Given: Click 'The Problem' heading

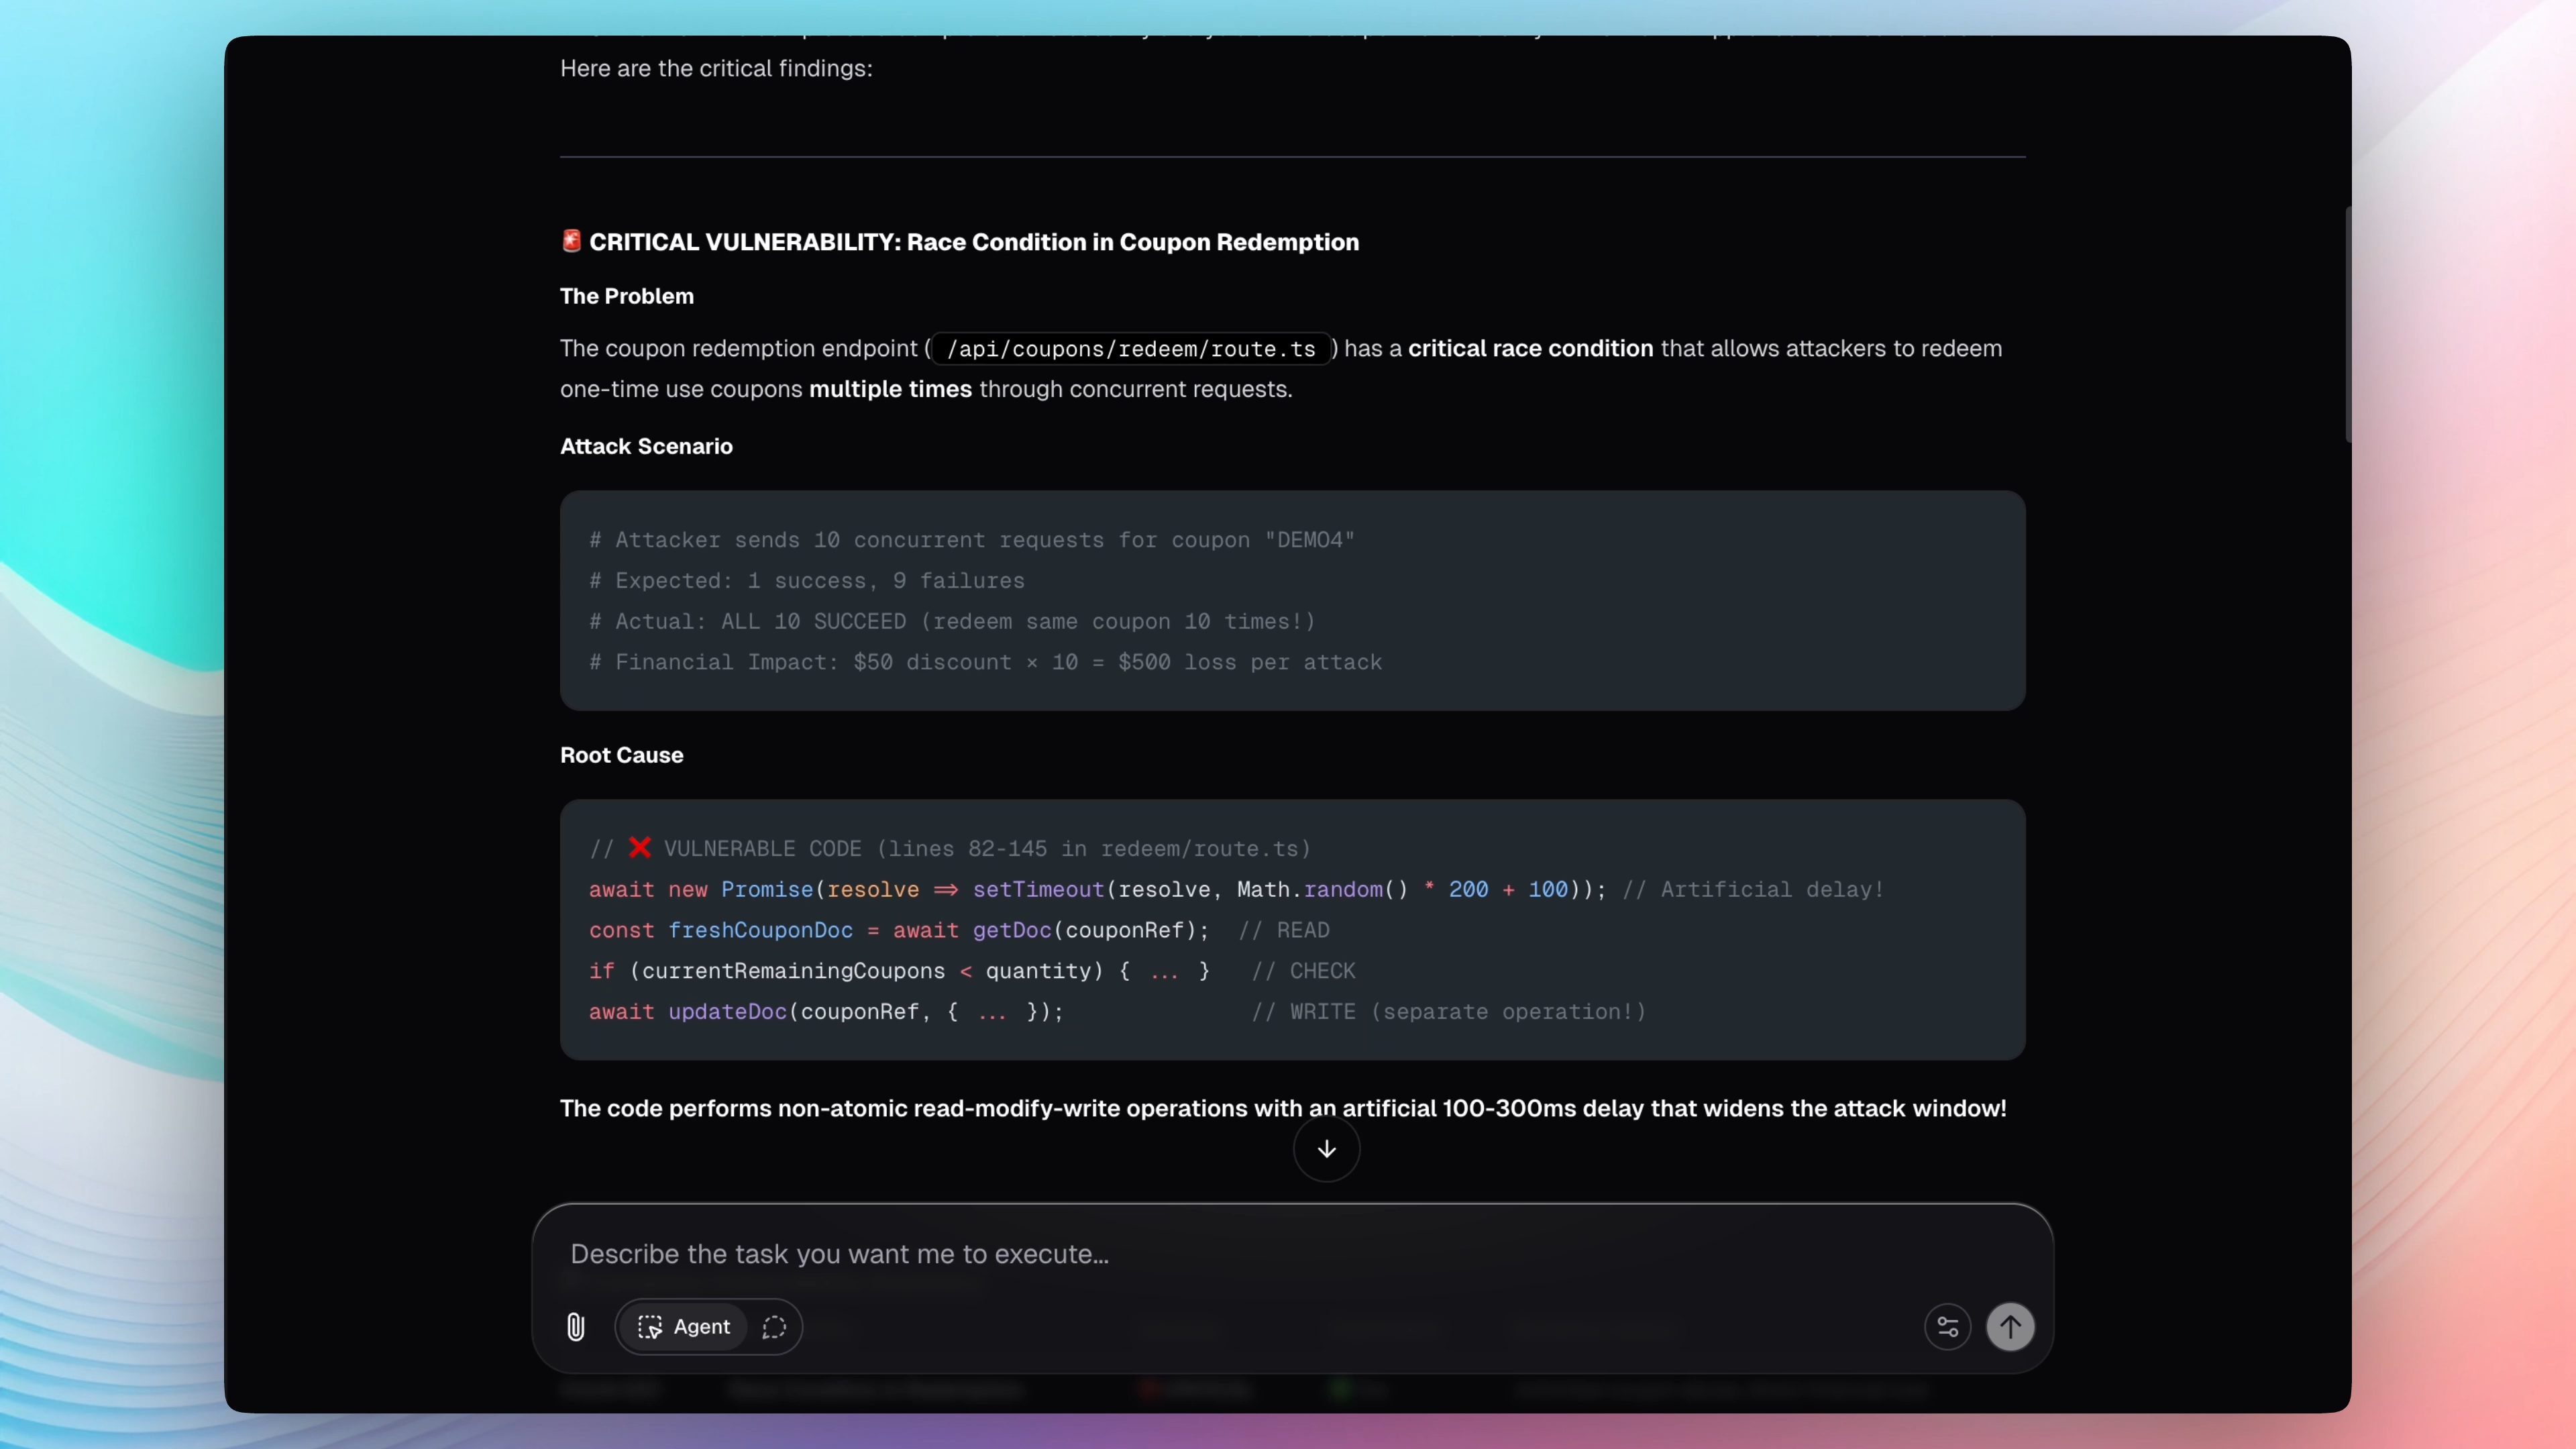Looking at the screenshot, I should (626, 296).
